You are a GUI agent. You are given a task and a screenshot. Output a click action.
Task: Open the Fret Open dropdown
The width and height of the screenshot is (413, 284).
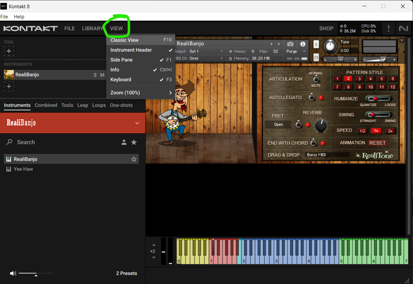(278, 125)
